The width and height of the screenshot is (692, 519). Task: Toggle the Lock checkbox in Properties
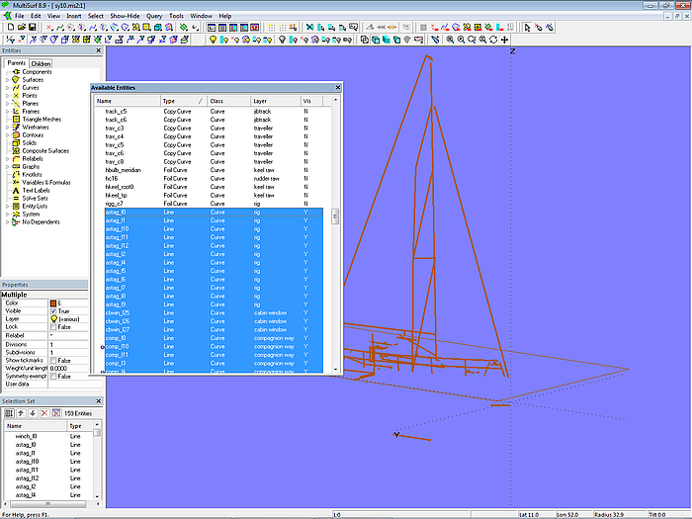pos(53,326)
